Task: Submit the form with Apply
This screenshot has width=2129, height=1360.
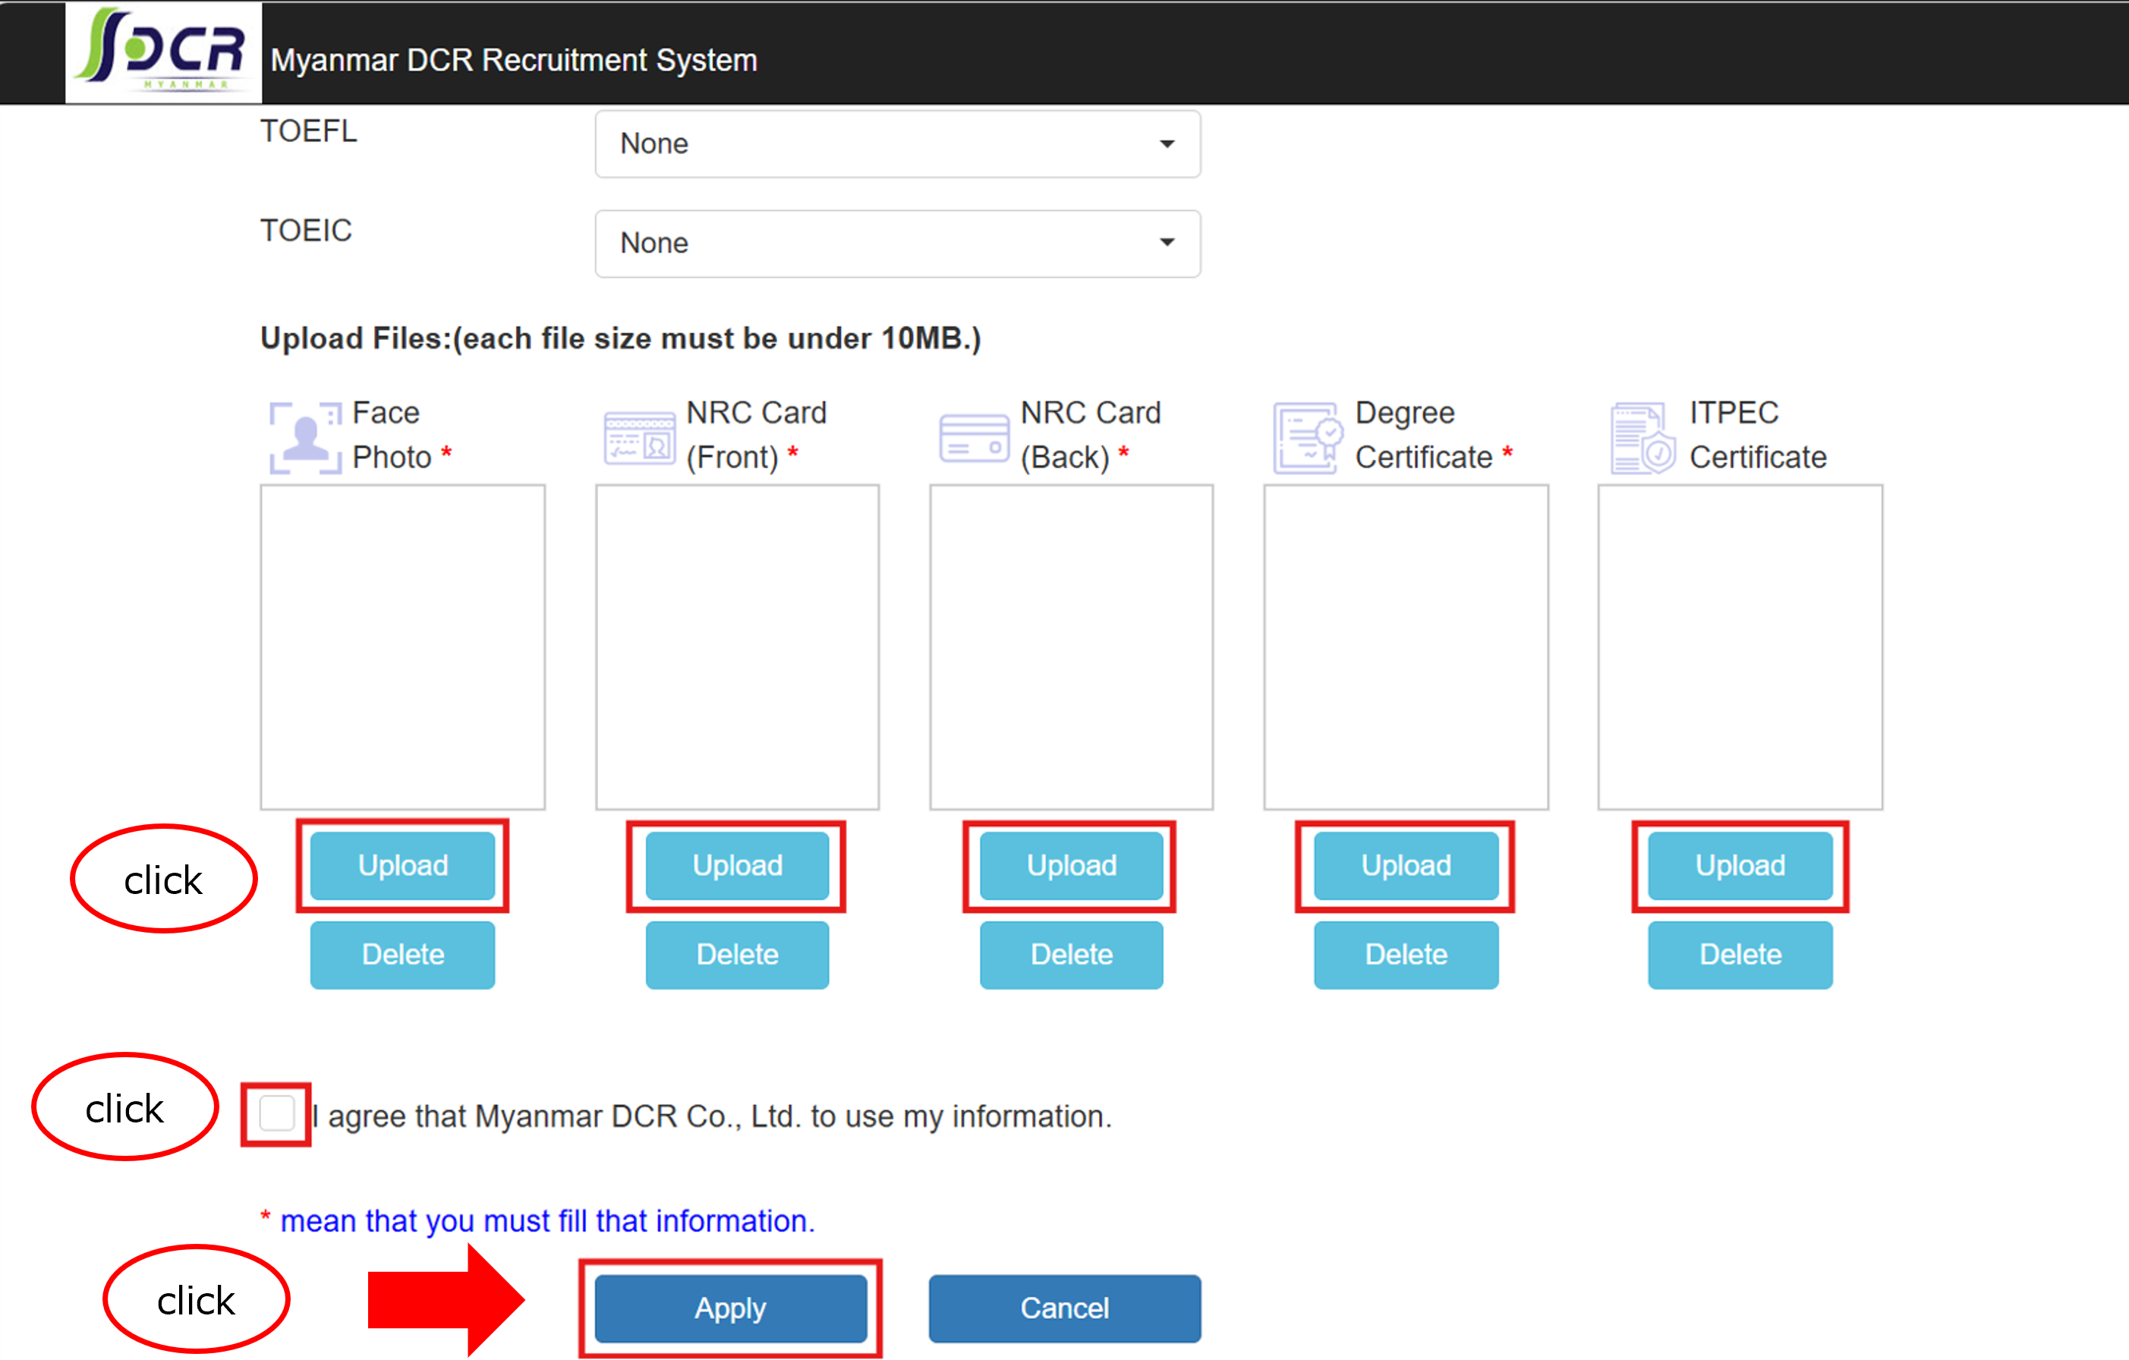Action: (730, 1307)
